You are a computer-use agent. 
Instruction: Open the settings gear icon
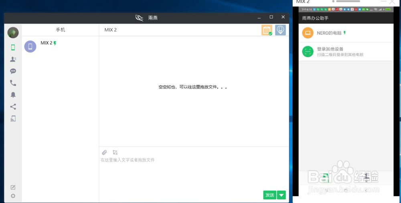point(13,196)
